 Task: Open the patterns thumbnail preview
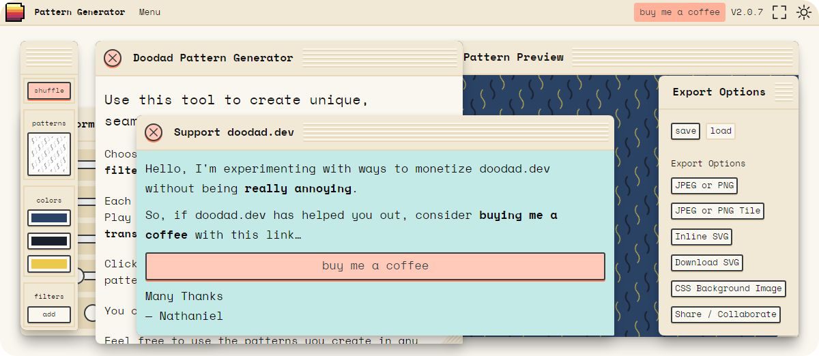[x=49, y=154]
